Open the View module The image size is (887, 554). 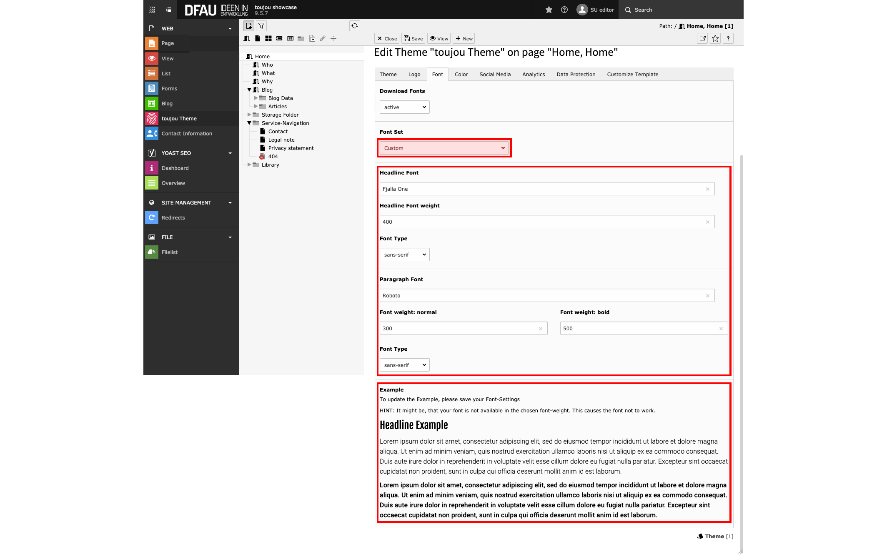click(x=191, y=58)
